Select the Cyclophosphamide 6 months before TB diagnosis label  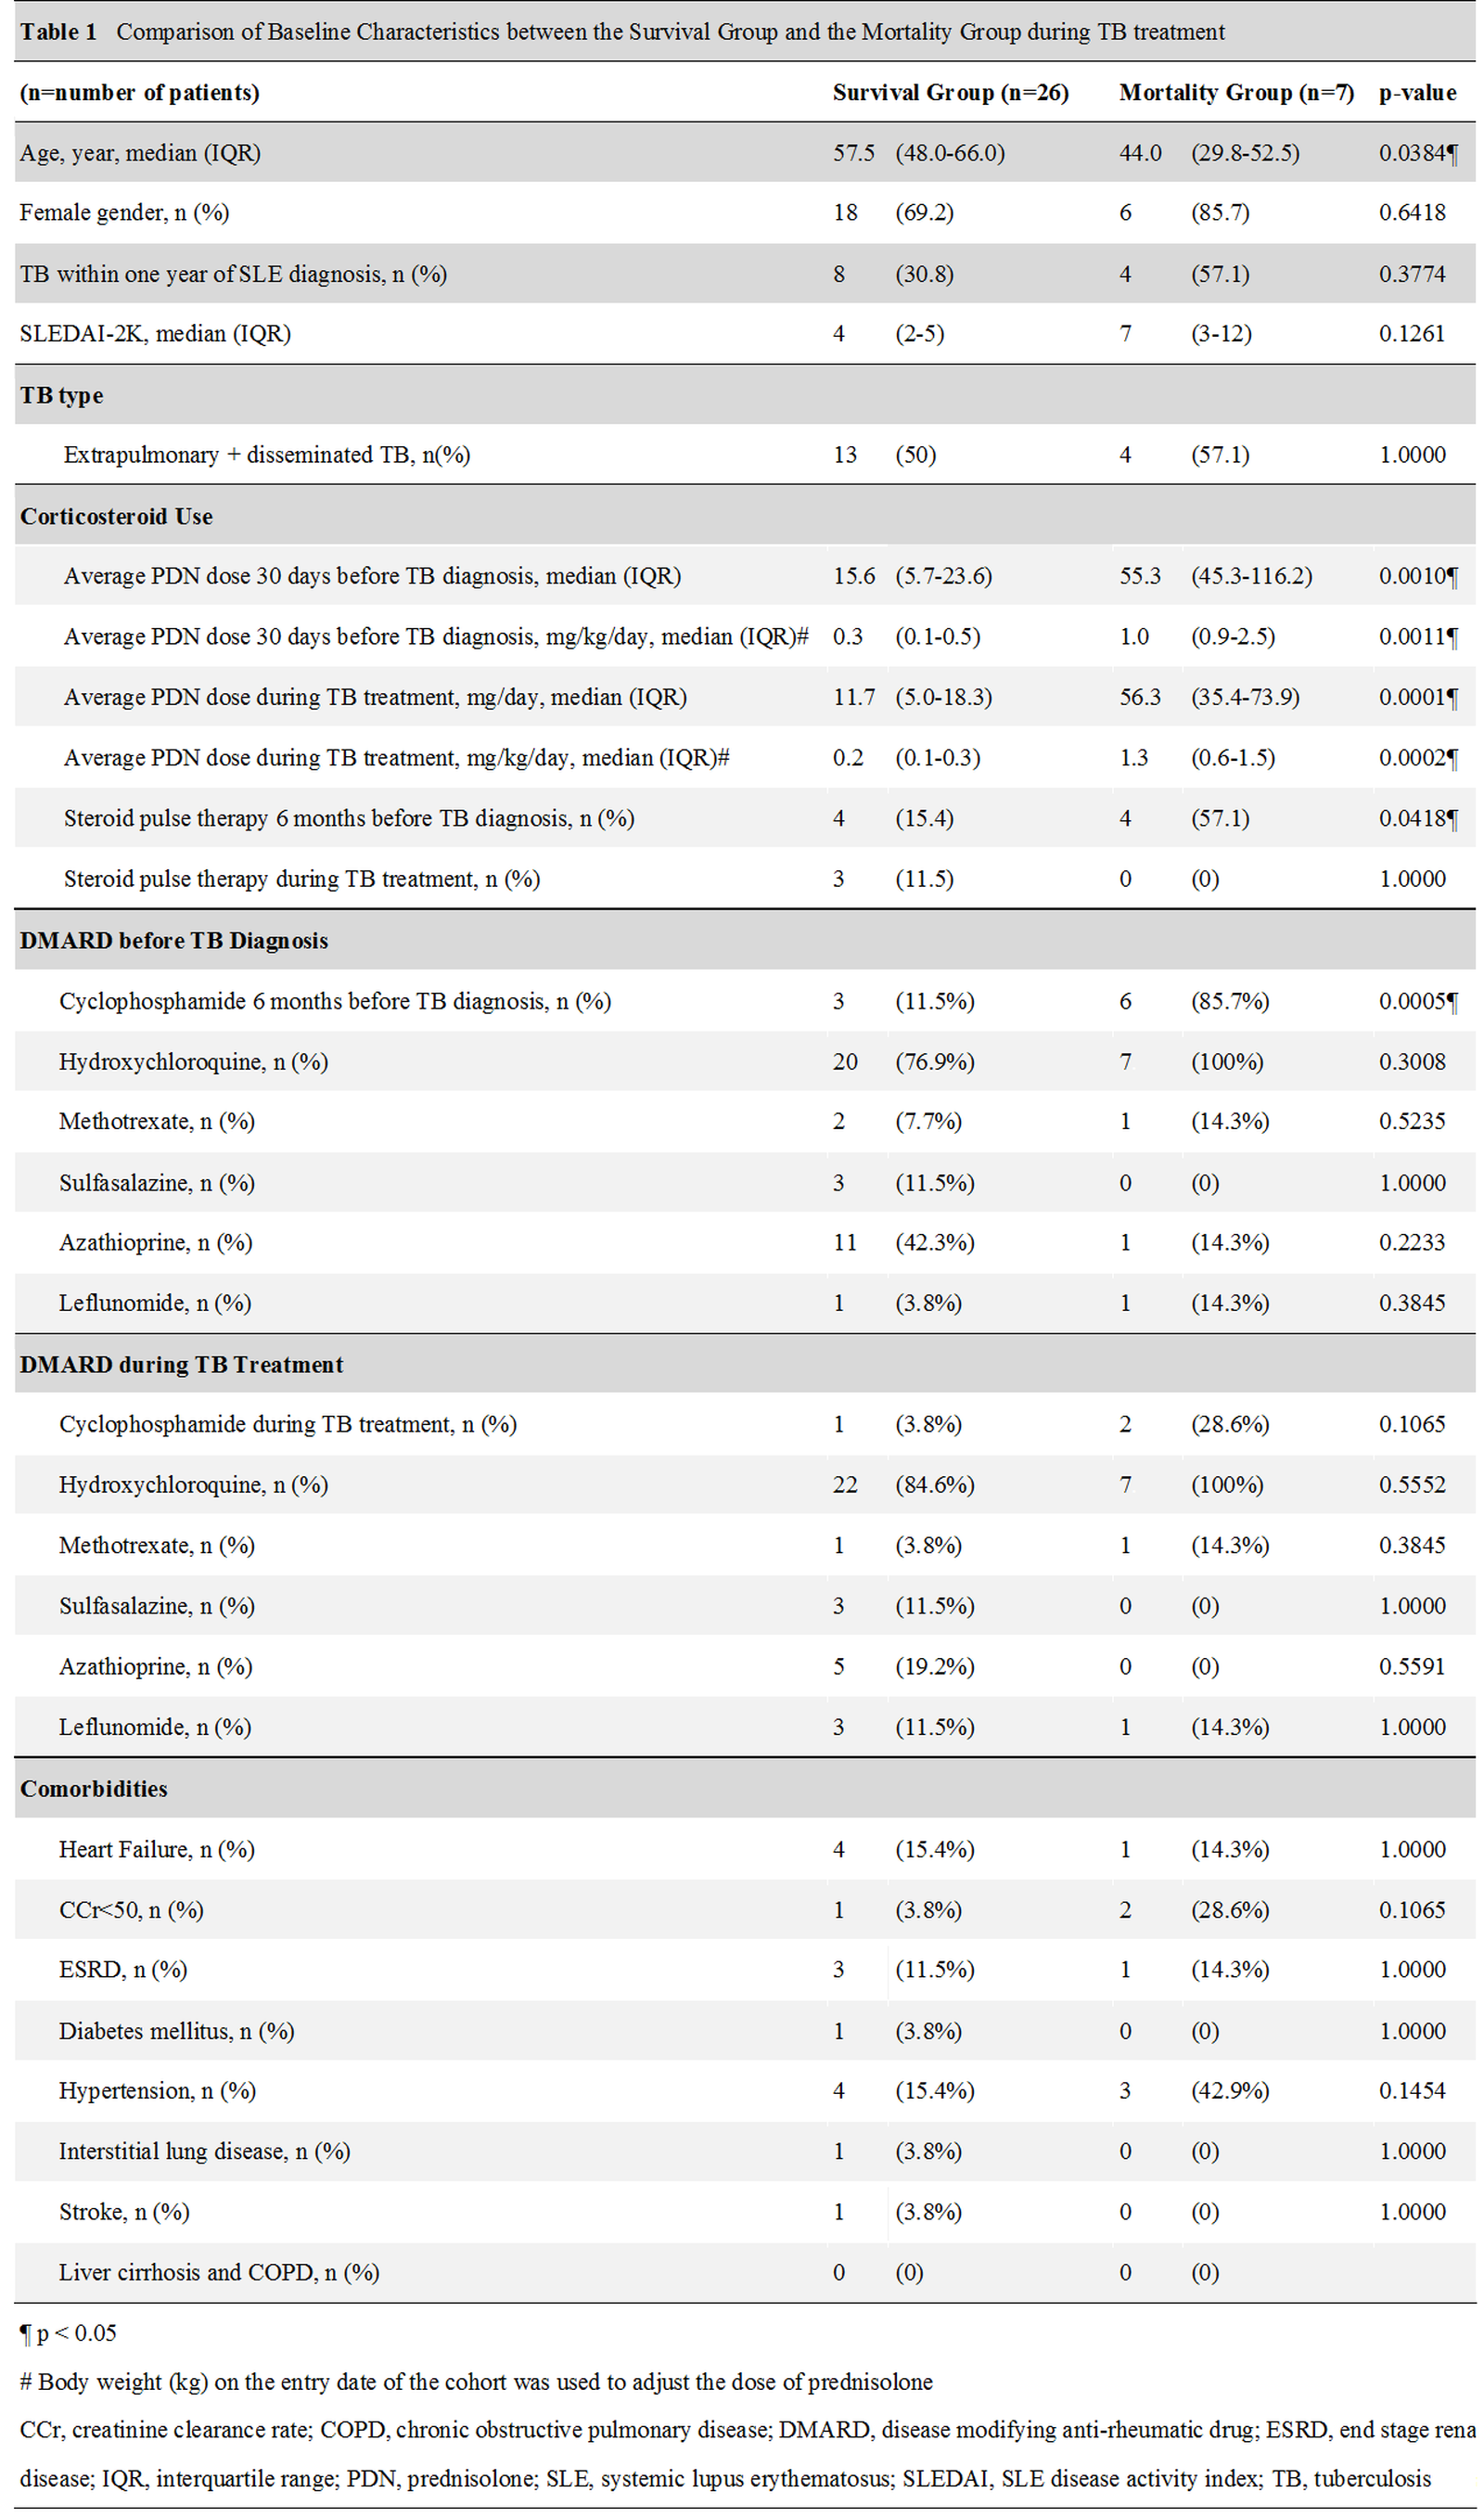335,1001
